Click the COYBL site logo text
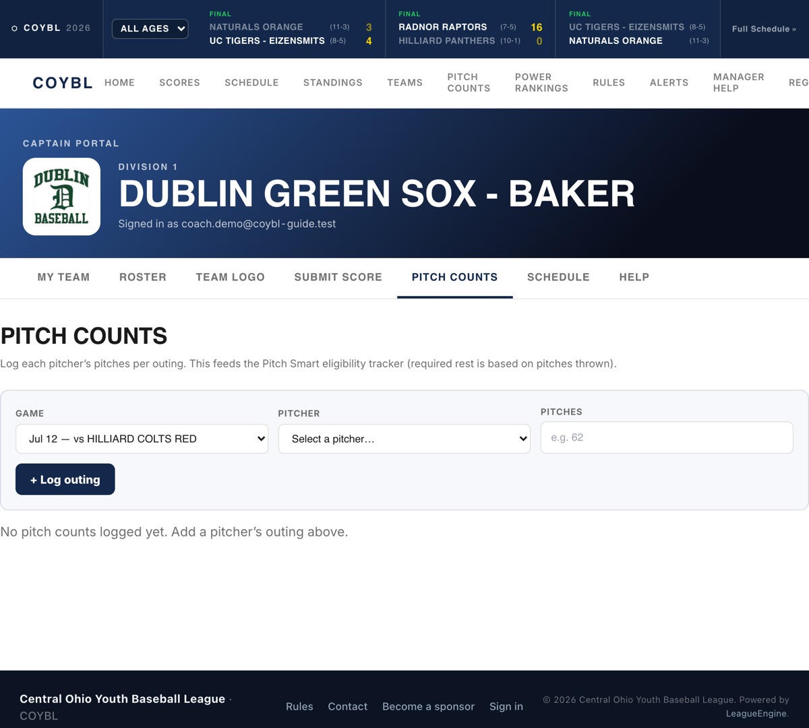This screenshot has width=809, height=728. click(63, 83)
